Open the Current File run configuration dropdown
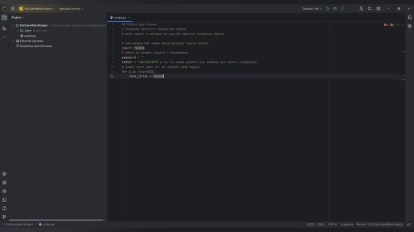The image size is (414, 232). pyautogui.click(x=312, y=8)
